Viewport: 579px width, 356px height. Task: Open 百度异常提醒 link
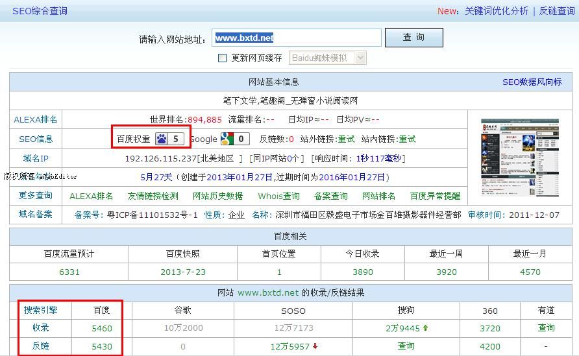tap(436, 196)
